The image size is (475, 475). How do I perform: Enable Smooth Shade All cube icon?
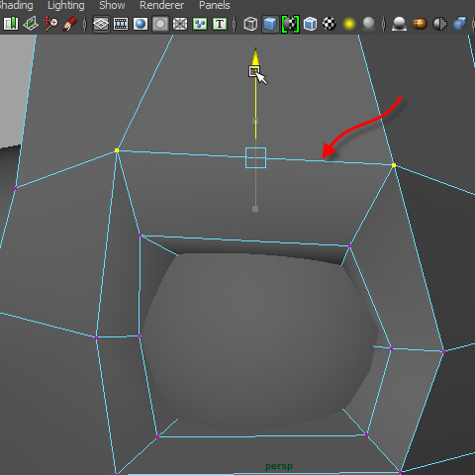270,24
